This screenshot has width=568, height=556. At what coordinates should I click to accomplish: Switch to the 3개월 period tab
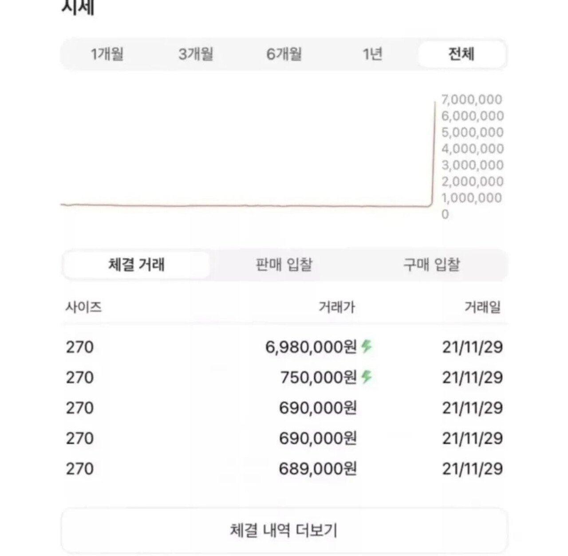[x=196, y=54]
